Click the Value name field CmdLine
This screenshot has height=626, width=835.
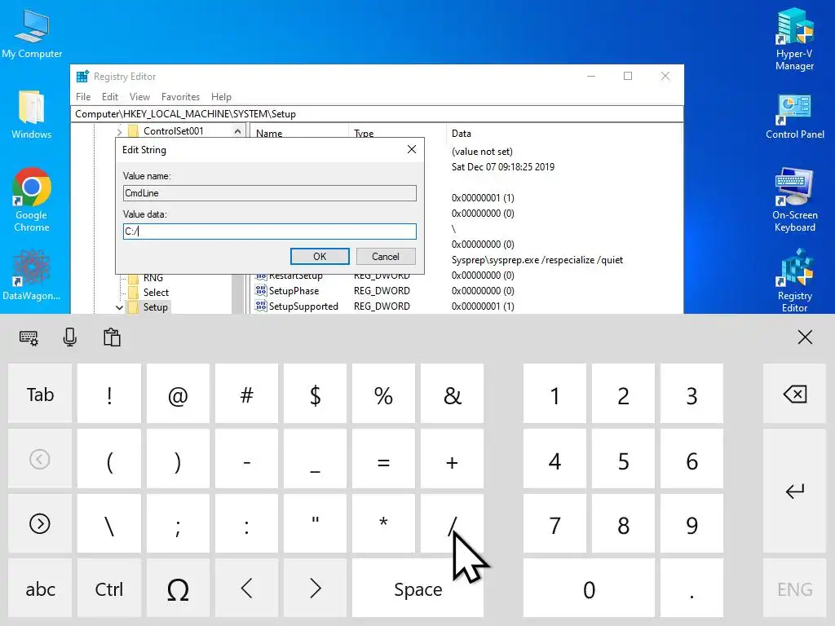click(x=269, y=192)
